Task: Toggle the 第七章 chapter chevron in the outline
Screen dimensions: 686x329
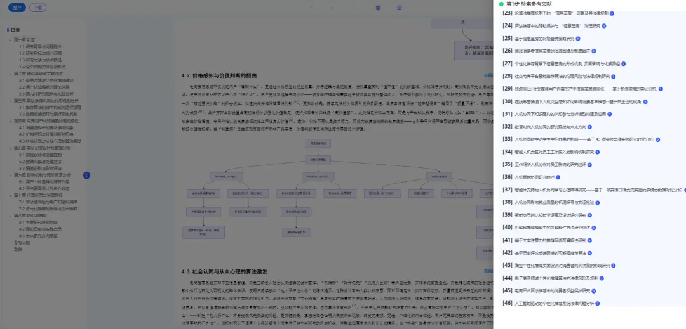Action: point(11,195)
